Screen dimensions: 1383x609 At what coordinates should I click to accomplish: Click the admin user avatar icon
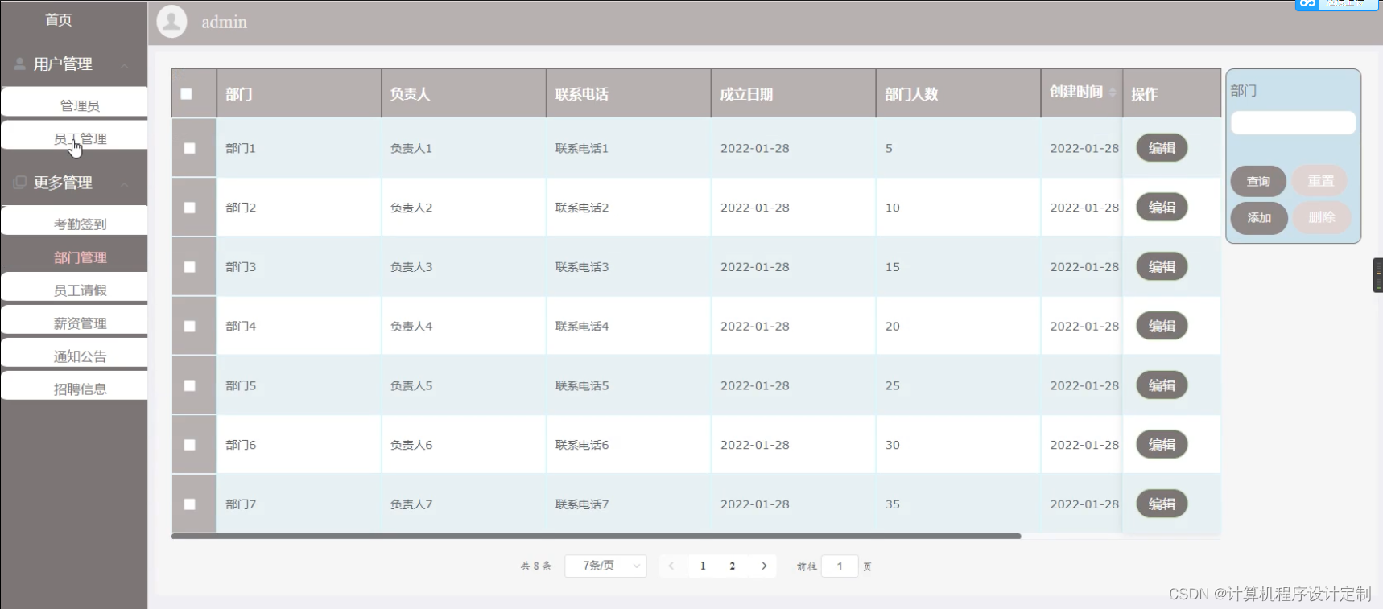(x=171, y=22)
